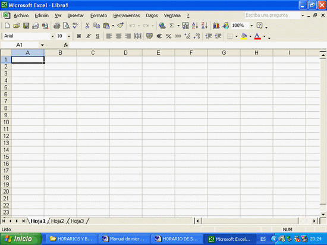Apply the red font color

pos(257,36)
